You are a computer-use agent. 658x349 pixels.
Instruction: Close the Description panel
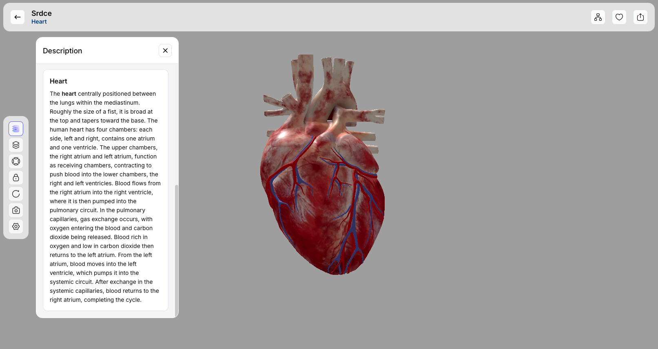(x=165, y=50)
